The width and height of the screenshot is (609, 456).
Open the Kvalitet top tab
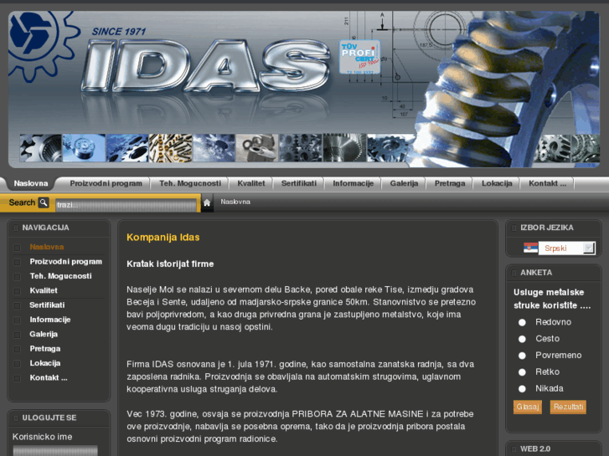pyautogui.click(x=251, y=183)
